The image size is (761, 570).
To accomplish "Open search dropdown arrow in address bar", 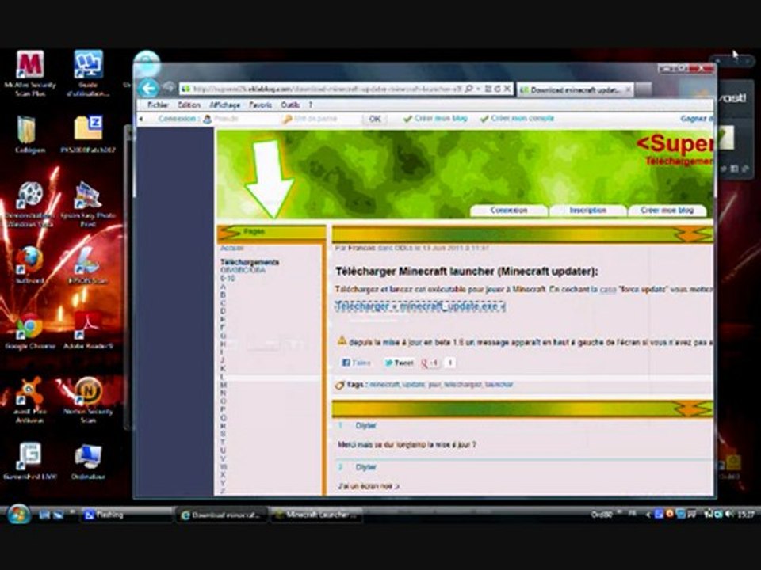I will click(x=477, y=89).
